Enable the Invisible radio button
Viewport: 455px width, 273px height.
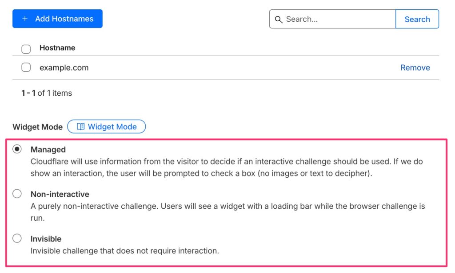coord(17,238)
